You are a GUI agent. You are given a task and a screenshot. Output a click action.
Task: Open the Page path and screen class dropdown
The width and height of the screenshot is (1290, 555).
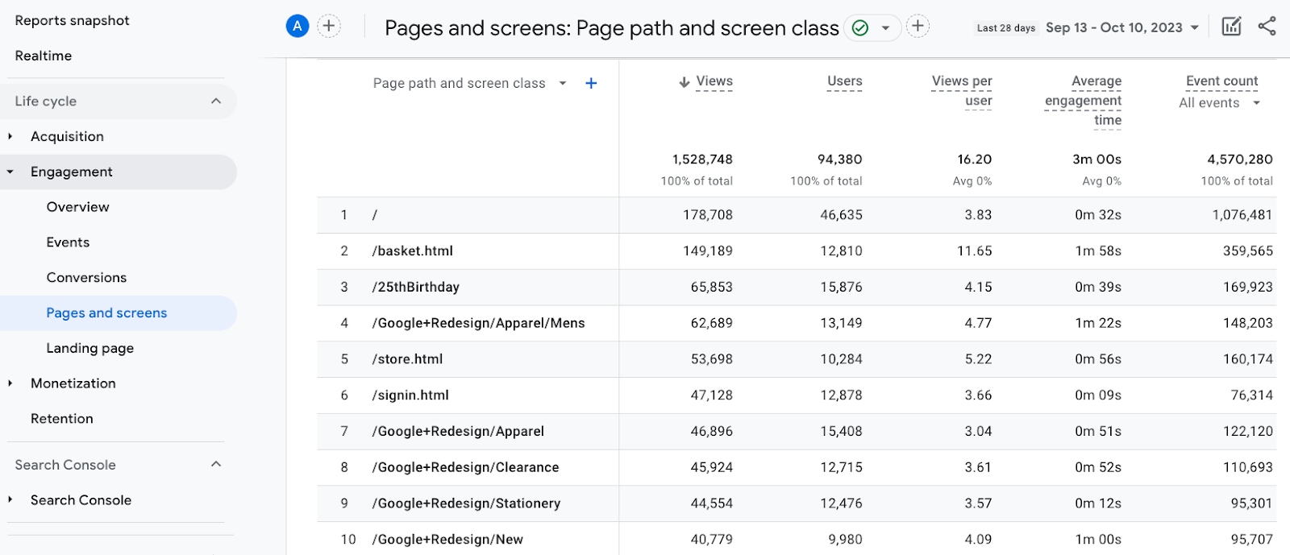563,83
